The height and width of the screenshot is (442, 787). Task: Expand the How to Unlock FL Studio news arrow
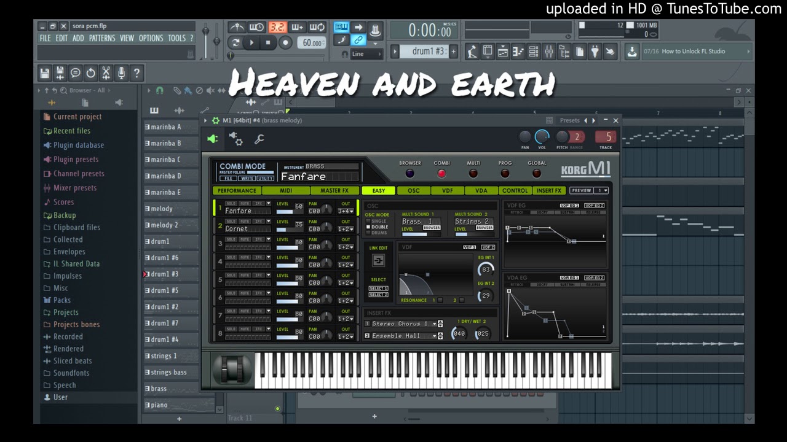[748, 52]
